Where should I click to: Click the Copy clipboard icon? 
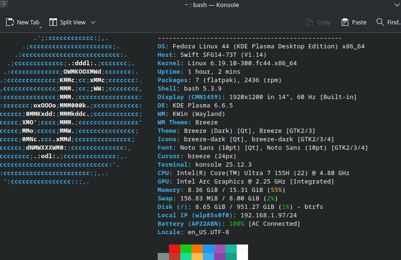click(309, 23)
